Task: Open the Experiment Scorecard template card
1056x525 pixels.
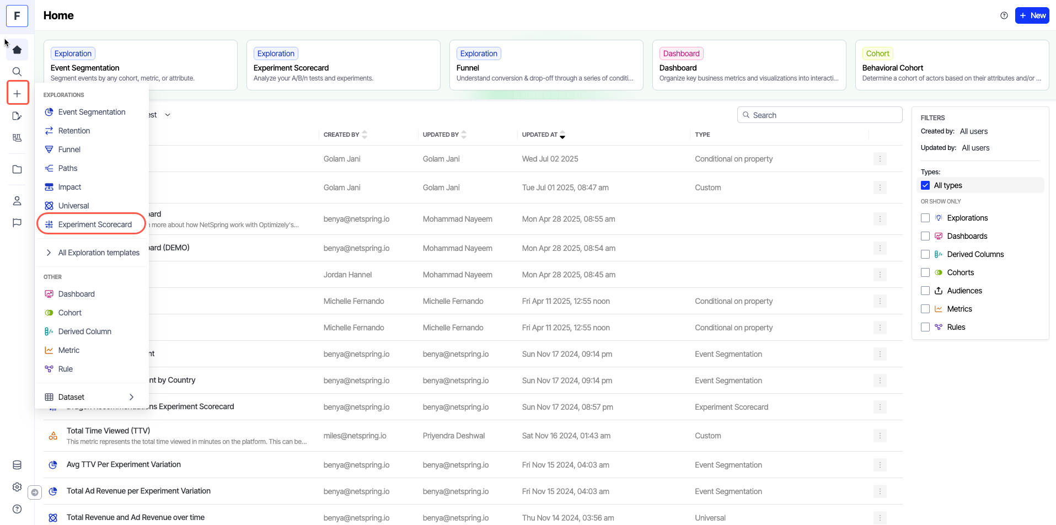Action: pos(344,65)
